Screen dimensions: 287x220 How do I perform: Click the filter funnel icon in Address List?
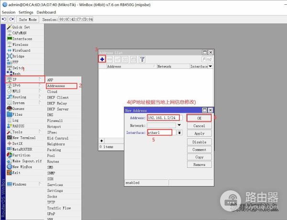click(142, 59)
